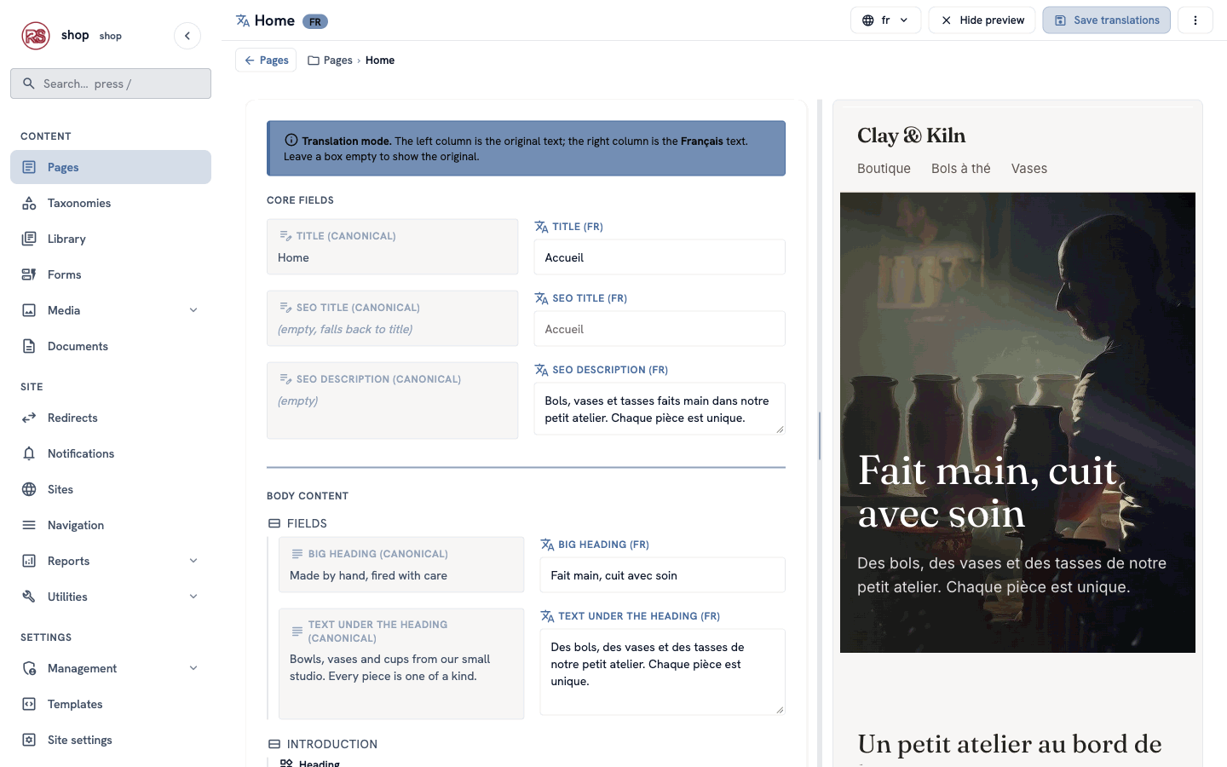
Task: Click the info icon in Translation mode banner
Action: pyautogui.click(x=291, y=141)
